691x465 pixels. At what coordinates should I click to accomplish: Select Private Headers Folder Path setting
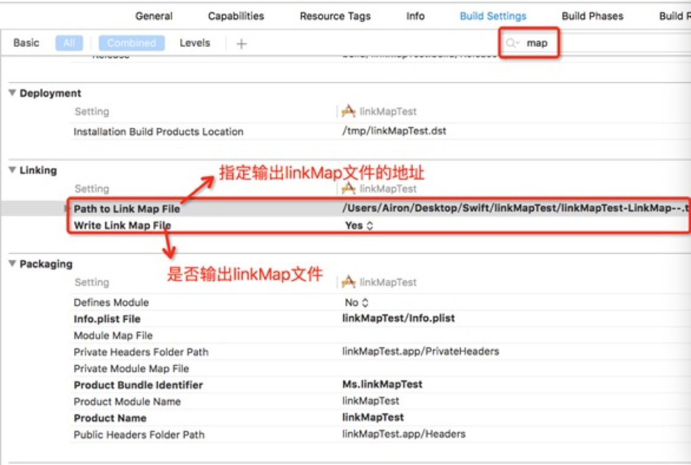tap(141, 351)
